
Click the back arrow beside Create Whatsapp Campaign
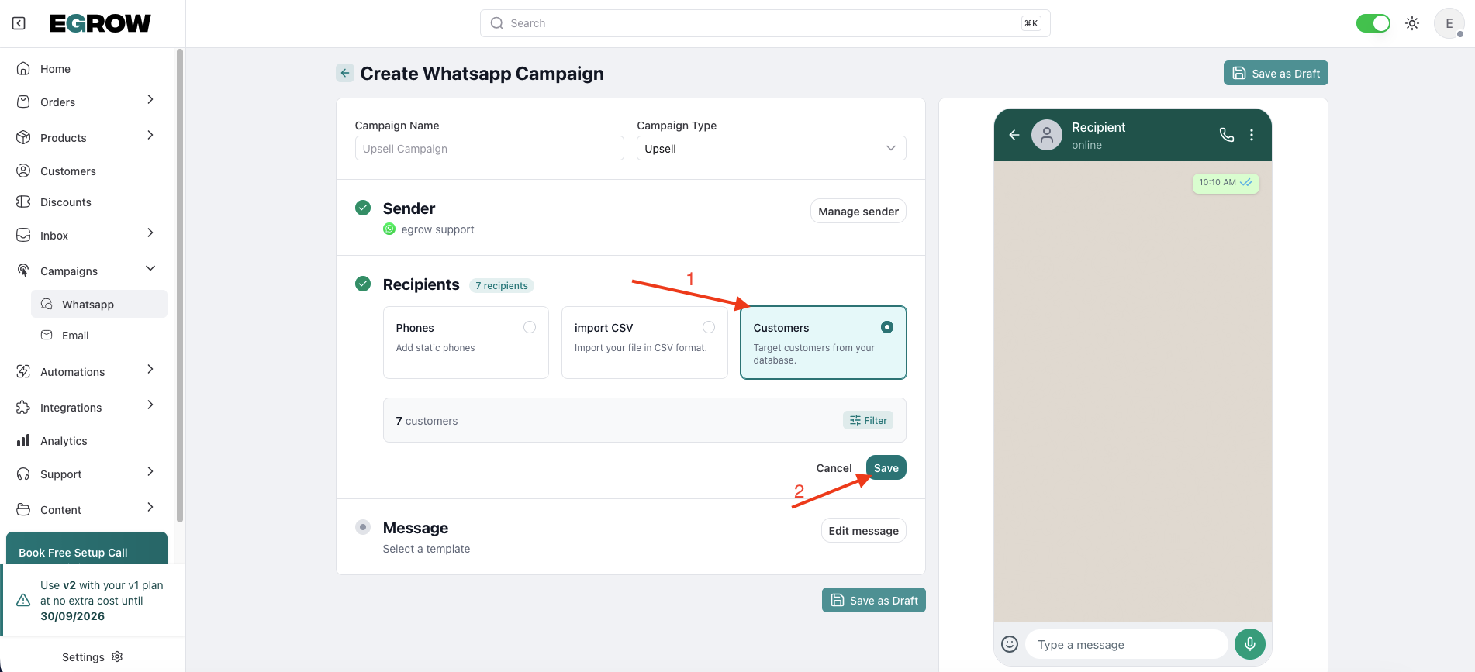pyautogui.click(x=345, y=73)
